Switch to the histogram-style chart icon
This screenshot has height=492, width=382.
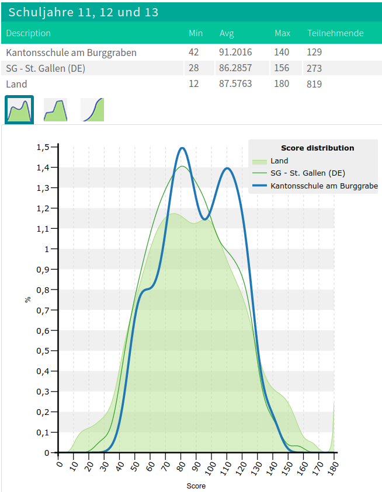tap(55, 110)
